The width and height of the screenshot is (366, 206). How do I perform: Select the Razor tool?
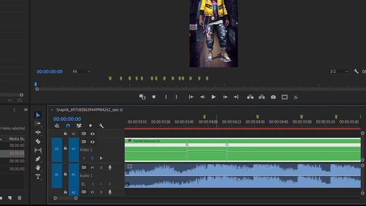coord(38,141)
